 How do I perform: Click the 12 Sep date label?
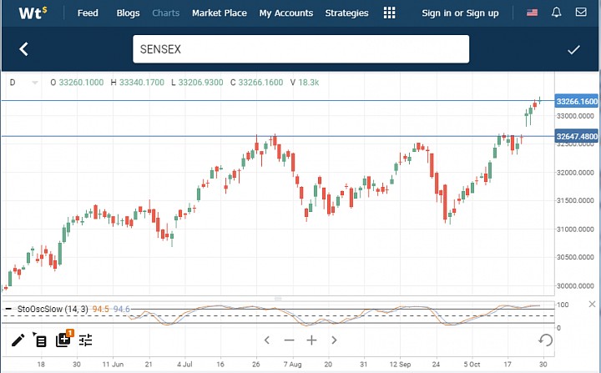[x=400, y=364]
